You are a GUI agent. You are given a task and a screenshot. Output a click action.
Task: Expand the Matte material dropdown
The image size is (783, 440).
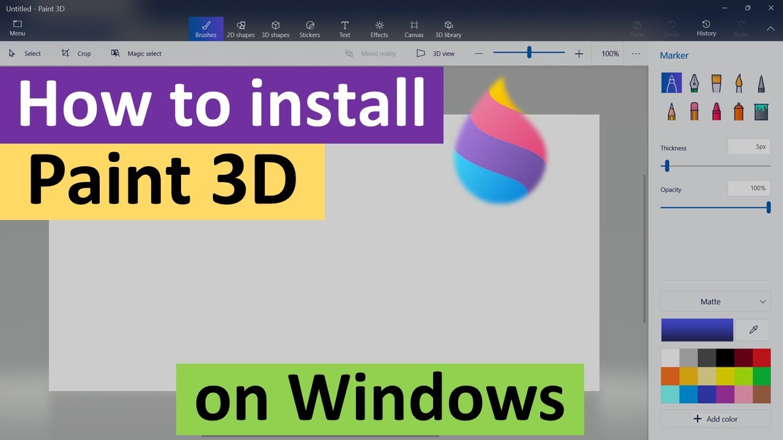pos(716,301)
